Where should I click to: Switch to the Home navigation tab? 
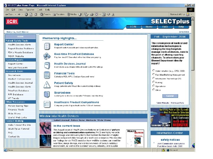(x=149, y=27)
